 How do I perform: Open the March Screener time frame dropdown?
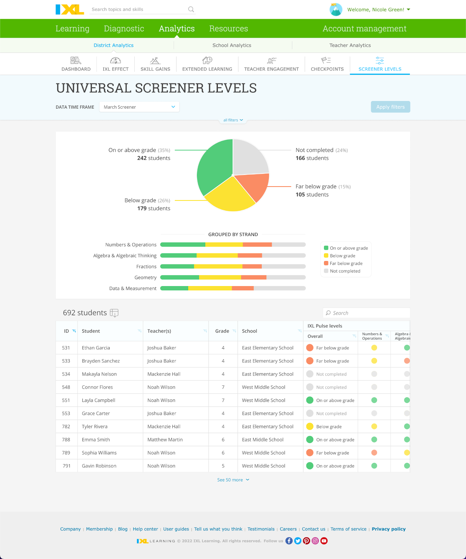click(139, 107)
